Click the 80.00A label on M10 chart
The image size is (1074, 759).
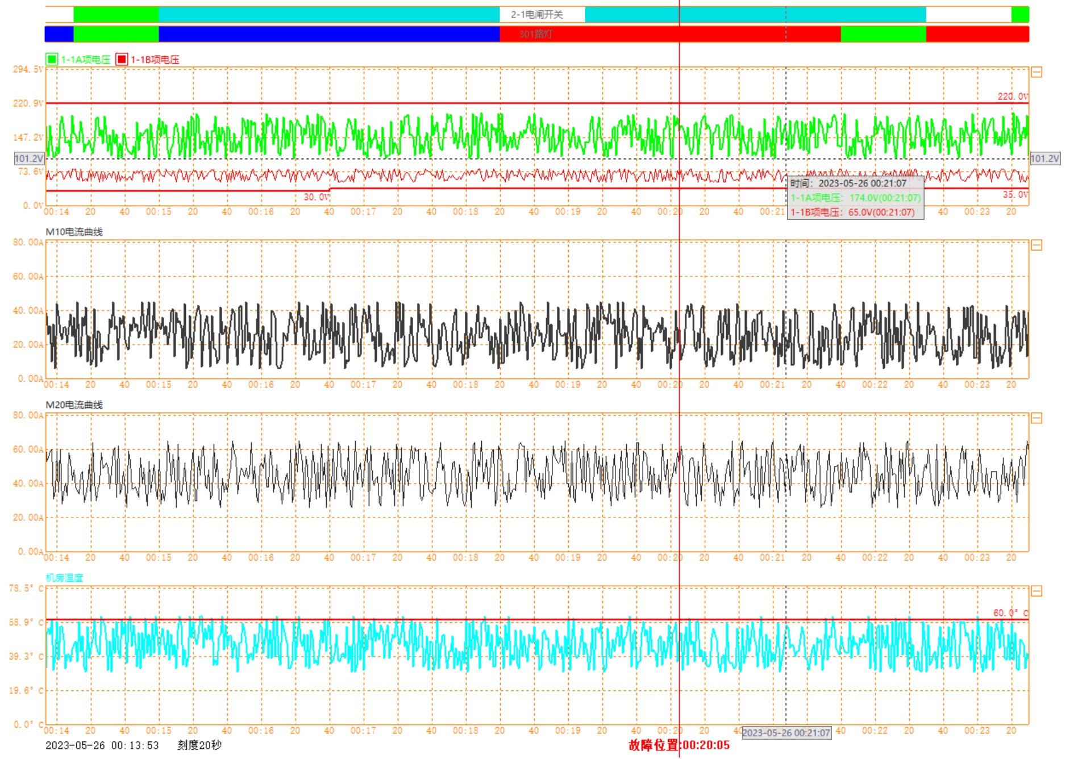pos(28,243)
